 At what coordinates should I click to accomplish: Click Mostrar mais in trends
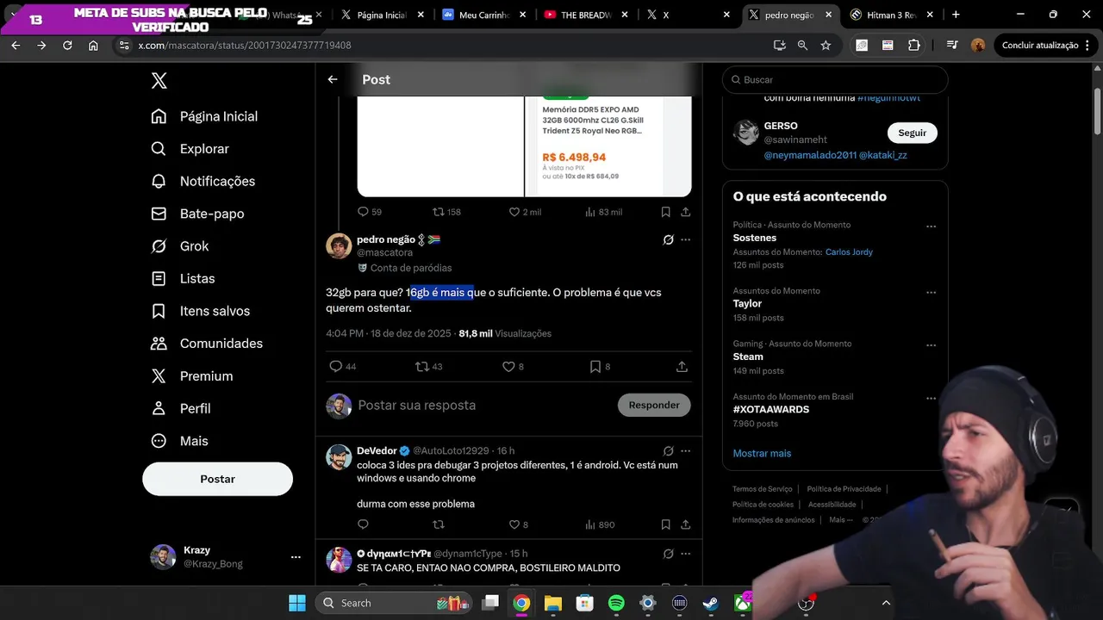[x=762, y=453]
